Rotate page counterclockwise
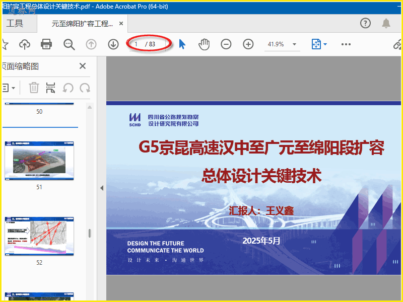This screenshot has height=302, width=403. coord(68,88)
